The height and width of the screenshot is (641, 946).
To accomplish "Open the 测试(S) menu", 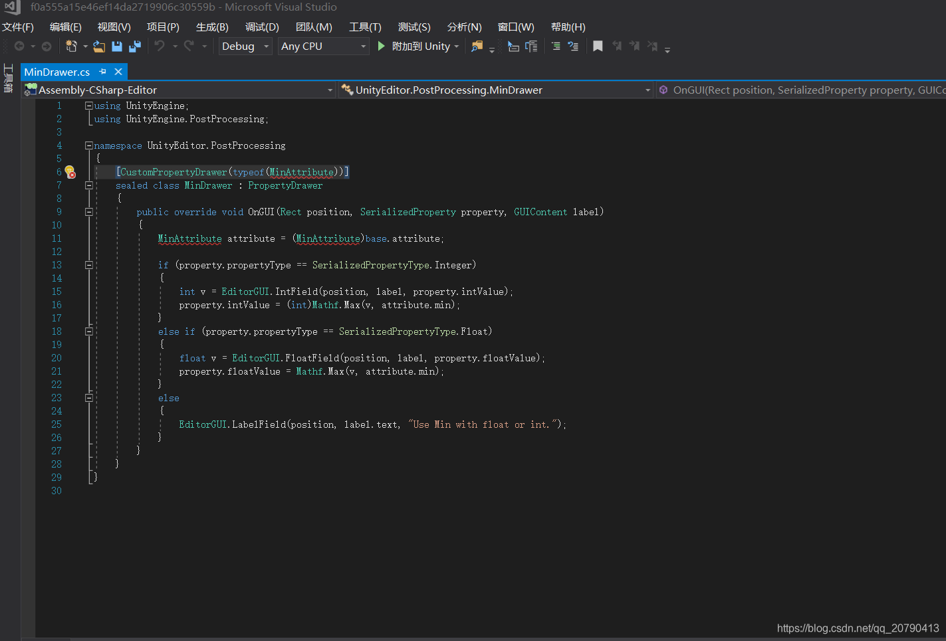I will [414, 27].
